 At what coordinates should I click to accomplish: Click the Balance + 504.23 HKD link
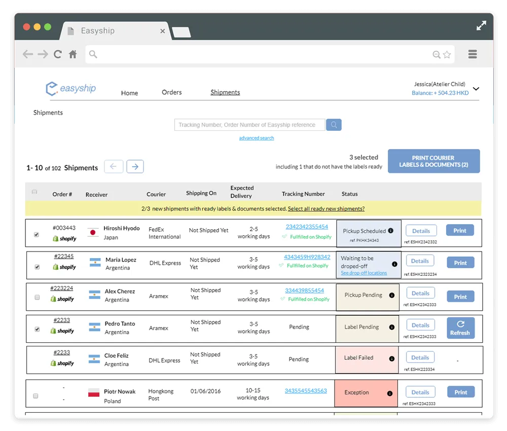click(x=440, y=93)
